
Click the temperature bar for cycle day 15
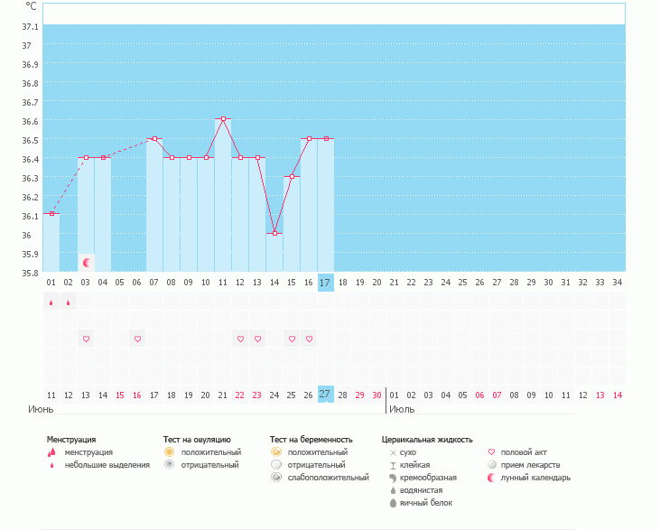coord(292,224)
